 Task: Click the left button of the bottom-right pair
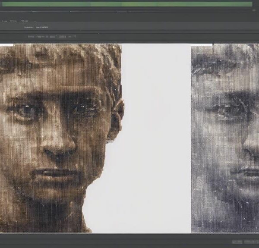click(x=237, y=242)
